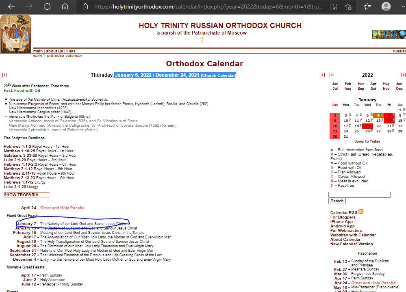Select Jul in the month list
406x292 pixels.
pos(335,89)
